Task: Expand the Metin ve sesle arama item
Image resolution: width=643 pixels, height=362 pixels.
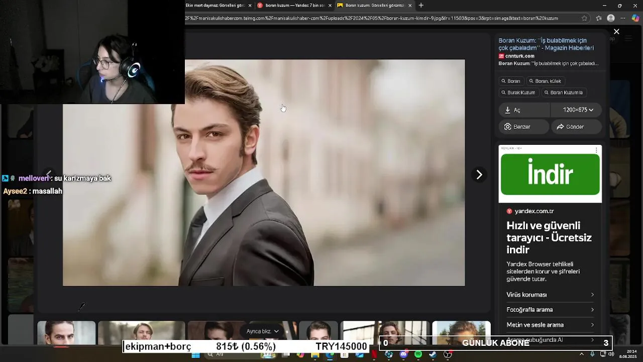Action: pos(550,325)
